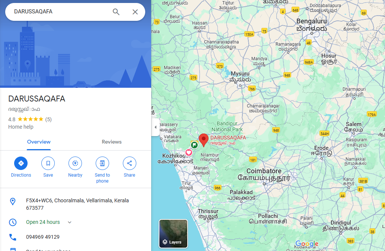The width and height of the screenshot is (385, 251).
Task: Focus the DARUSSAQAFA search input field
Action: point(60,12)
